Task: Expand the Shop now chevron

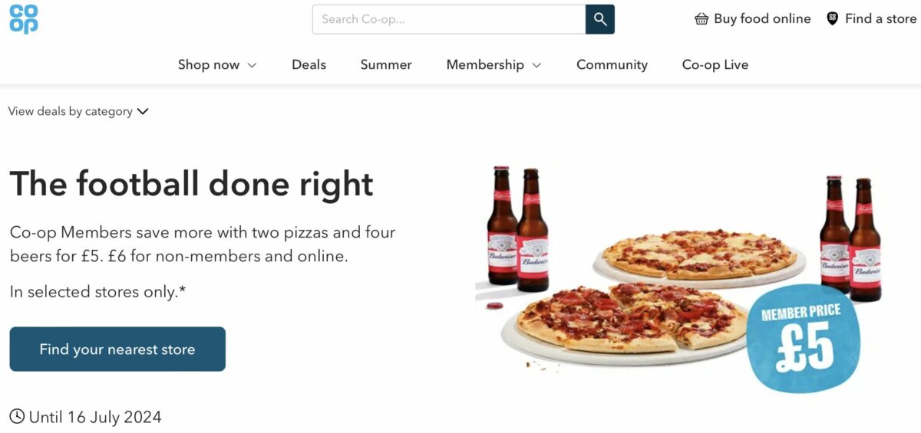Action: 252,65
